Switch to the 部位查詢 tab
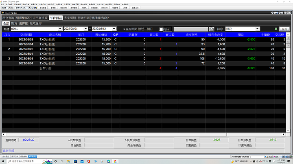The width and height of the screenshot is (293, 164). (x=9, y=18)
